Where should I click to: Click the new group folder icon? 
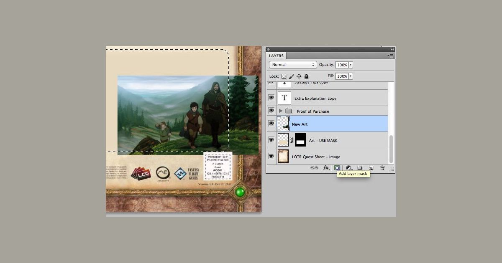359,168
